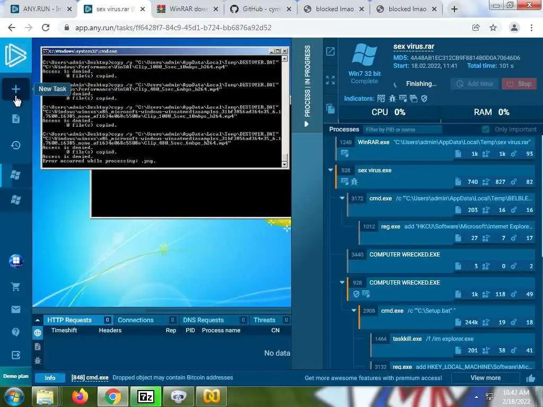Click the sex virus.rar task title
The image size is (543, 407).
[414, 47]
